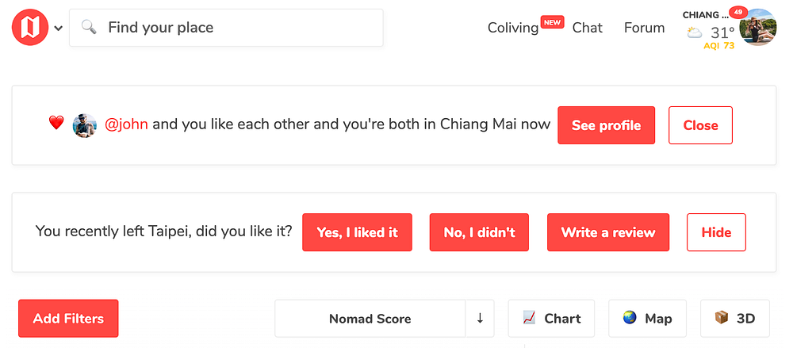Click the red Nomad List logo
This screenshot has height=348, width=793.
30,28
